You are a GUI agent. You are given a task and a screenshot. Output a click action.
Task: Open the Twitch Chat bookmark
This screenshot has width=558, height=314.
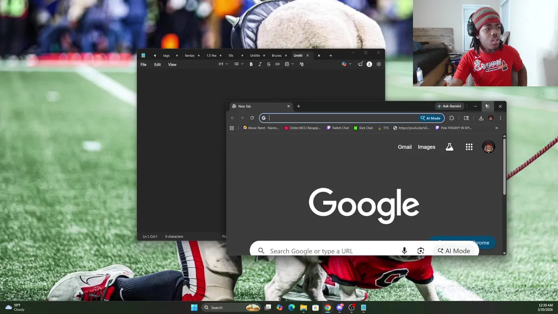[x=338, y=128]
